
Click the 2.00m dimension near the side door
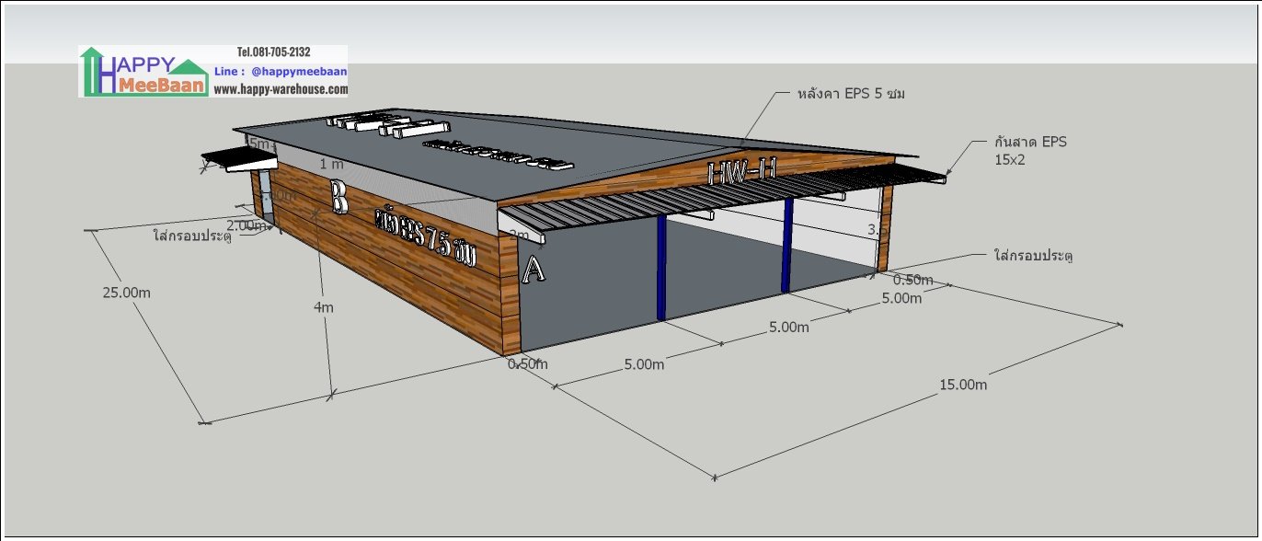click(x=246, y=225)
